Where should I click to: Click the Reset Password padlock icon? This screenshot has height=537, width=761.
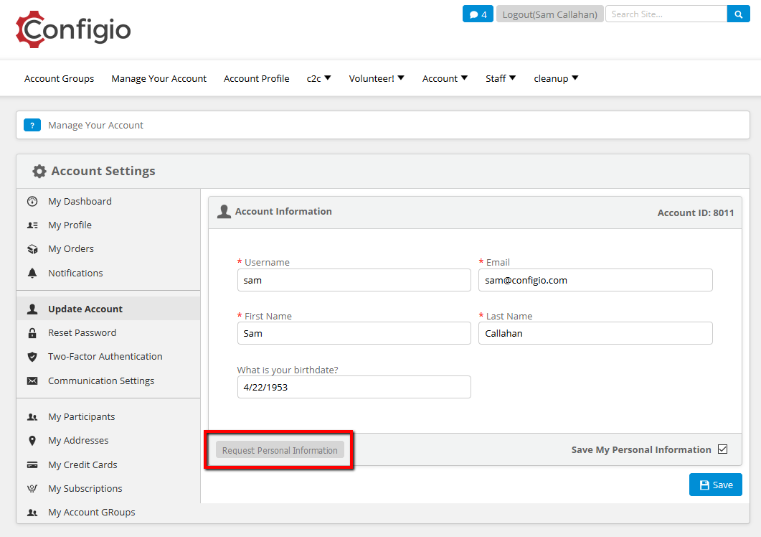[x=32, y=333]
